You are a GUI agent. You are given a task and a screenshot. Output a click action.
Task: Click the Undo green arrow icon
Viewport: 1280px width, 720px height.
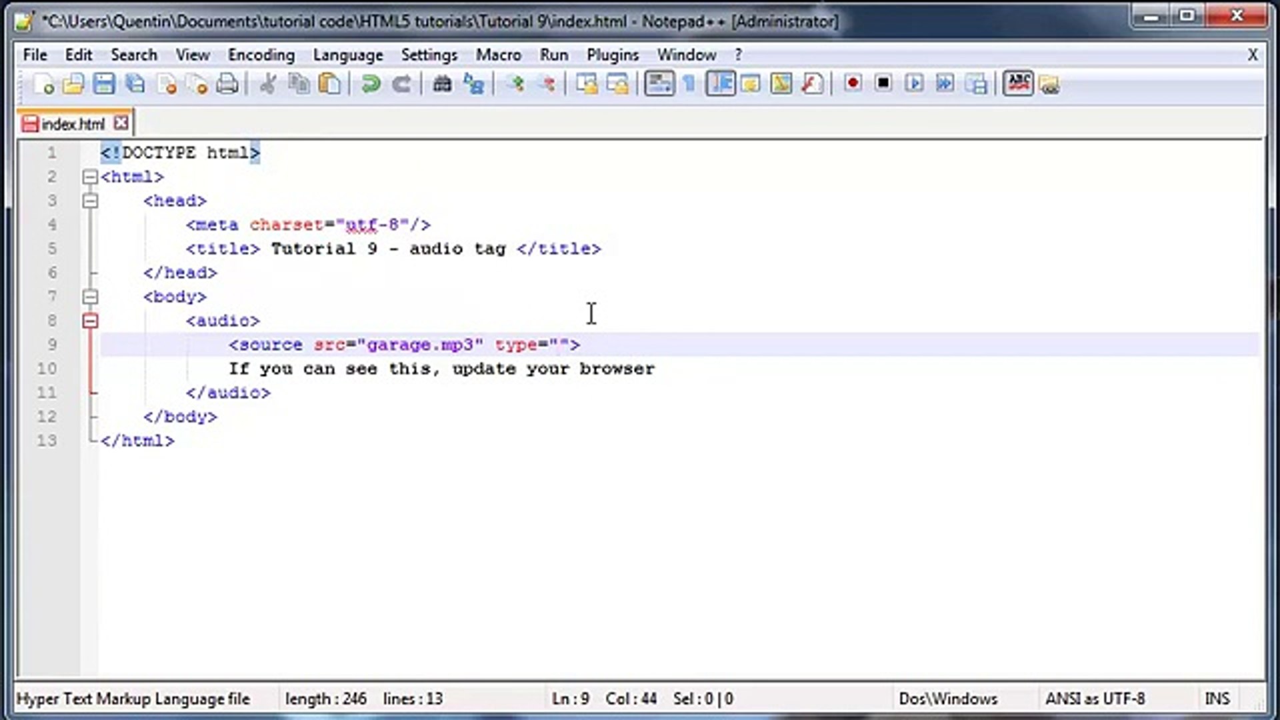(x=371, y=84)
